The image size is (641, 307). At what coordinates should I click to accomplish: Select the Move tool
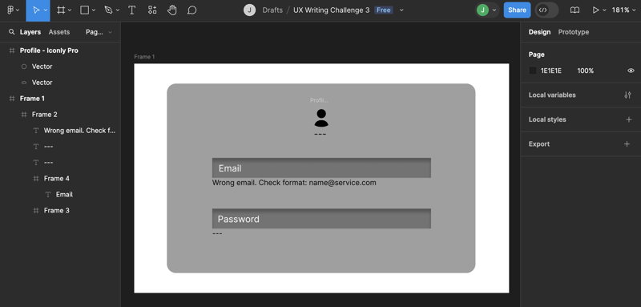pos(36,10)
